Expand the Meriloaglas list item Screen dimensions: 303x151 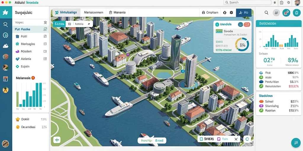coord(30,44)
